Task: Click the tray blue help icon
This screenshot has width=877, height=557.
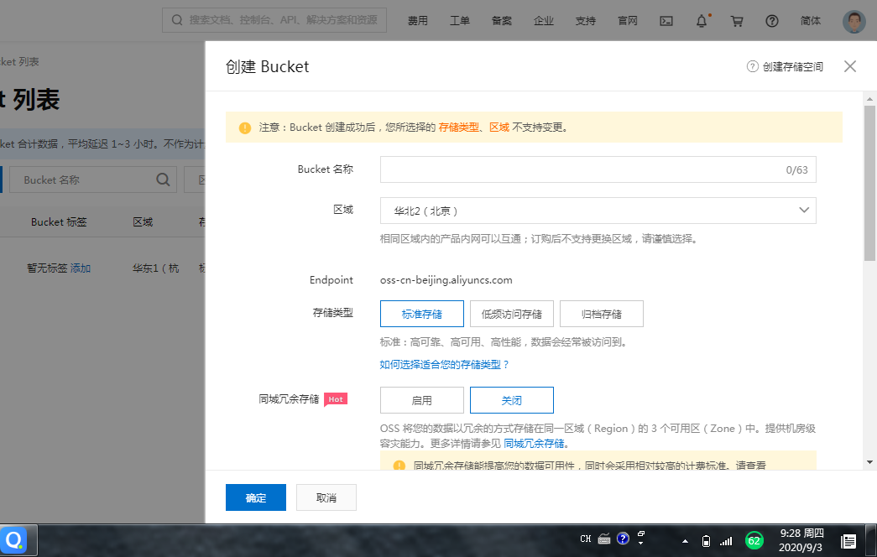Action: point(623,539)
